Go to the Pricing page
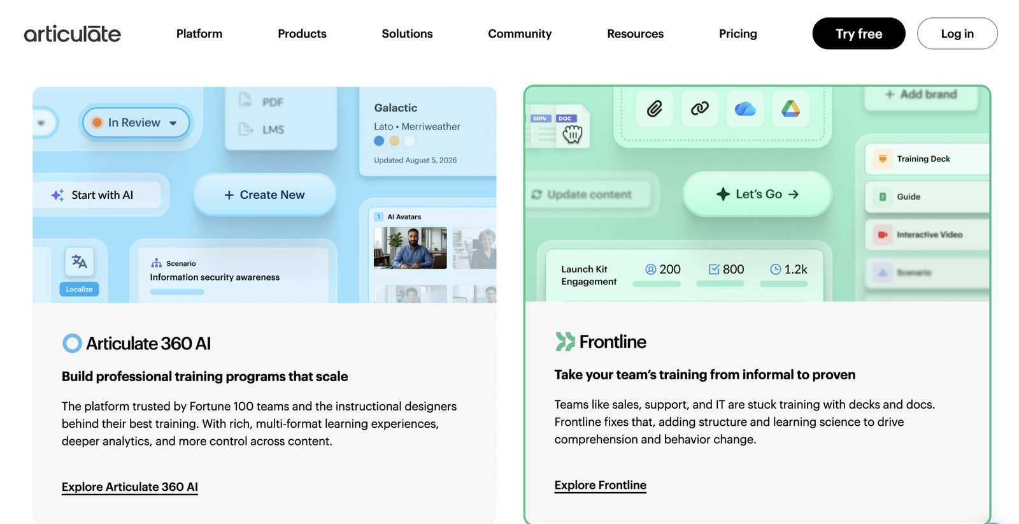The width and height of the screenshot is (1019, 524). 738,34
